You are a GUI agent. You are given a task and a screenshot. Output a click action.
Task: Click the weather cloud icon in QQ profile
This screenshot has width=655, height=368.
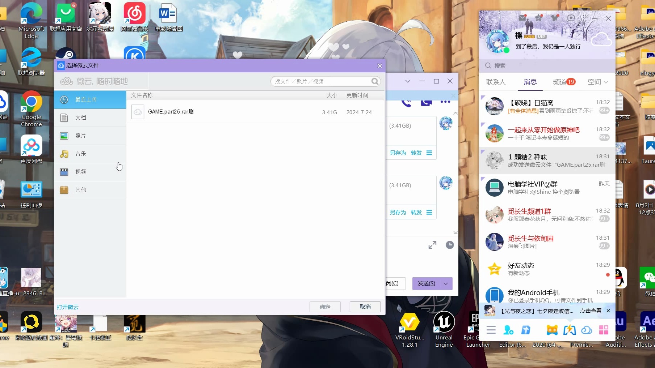pos(601,39)
